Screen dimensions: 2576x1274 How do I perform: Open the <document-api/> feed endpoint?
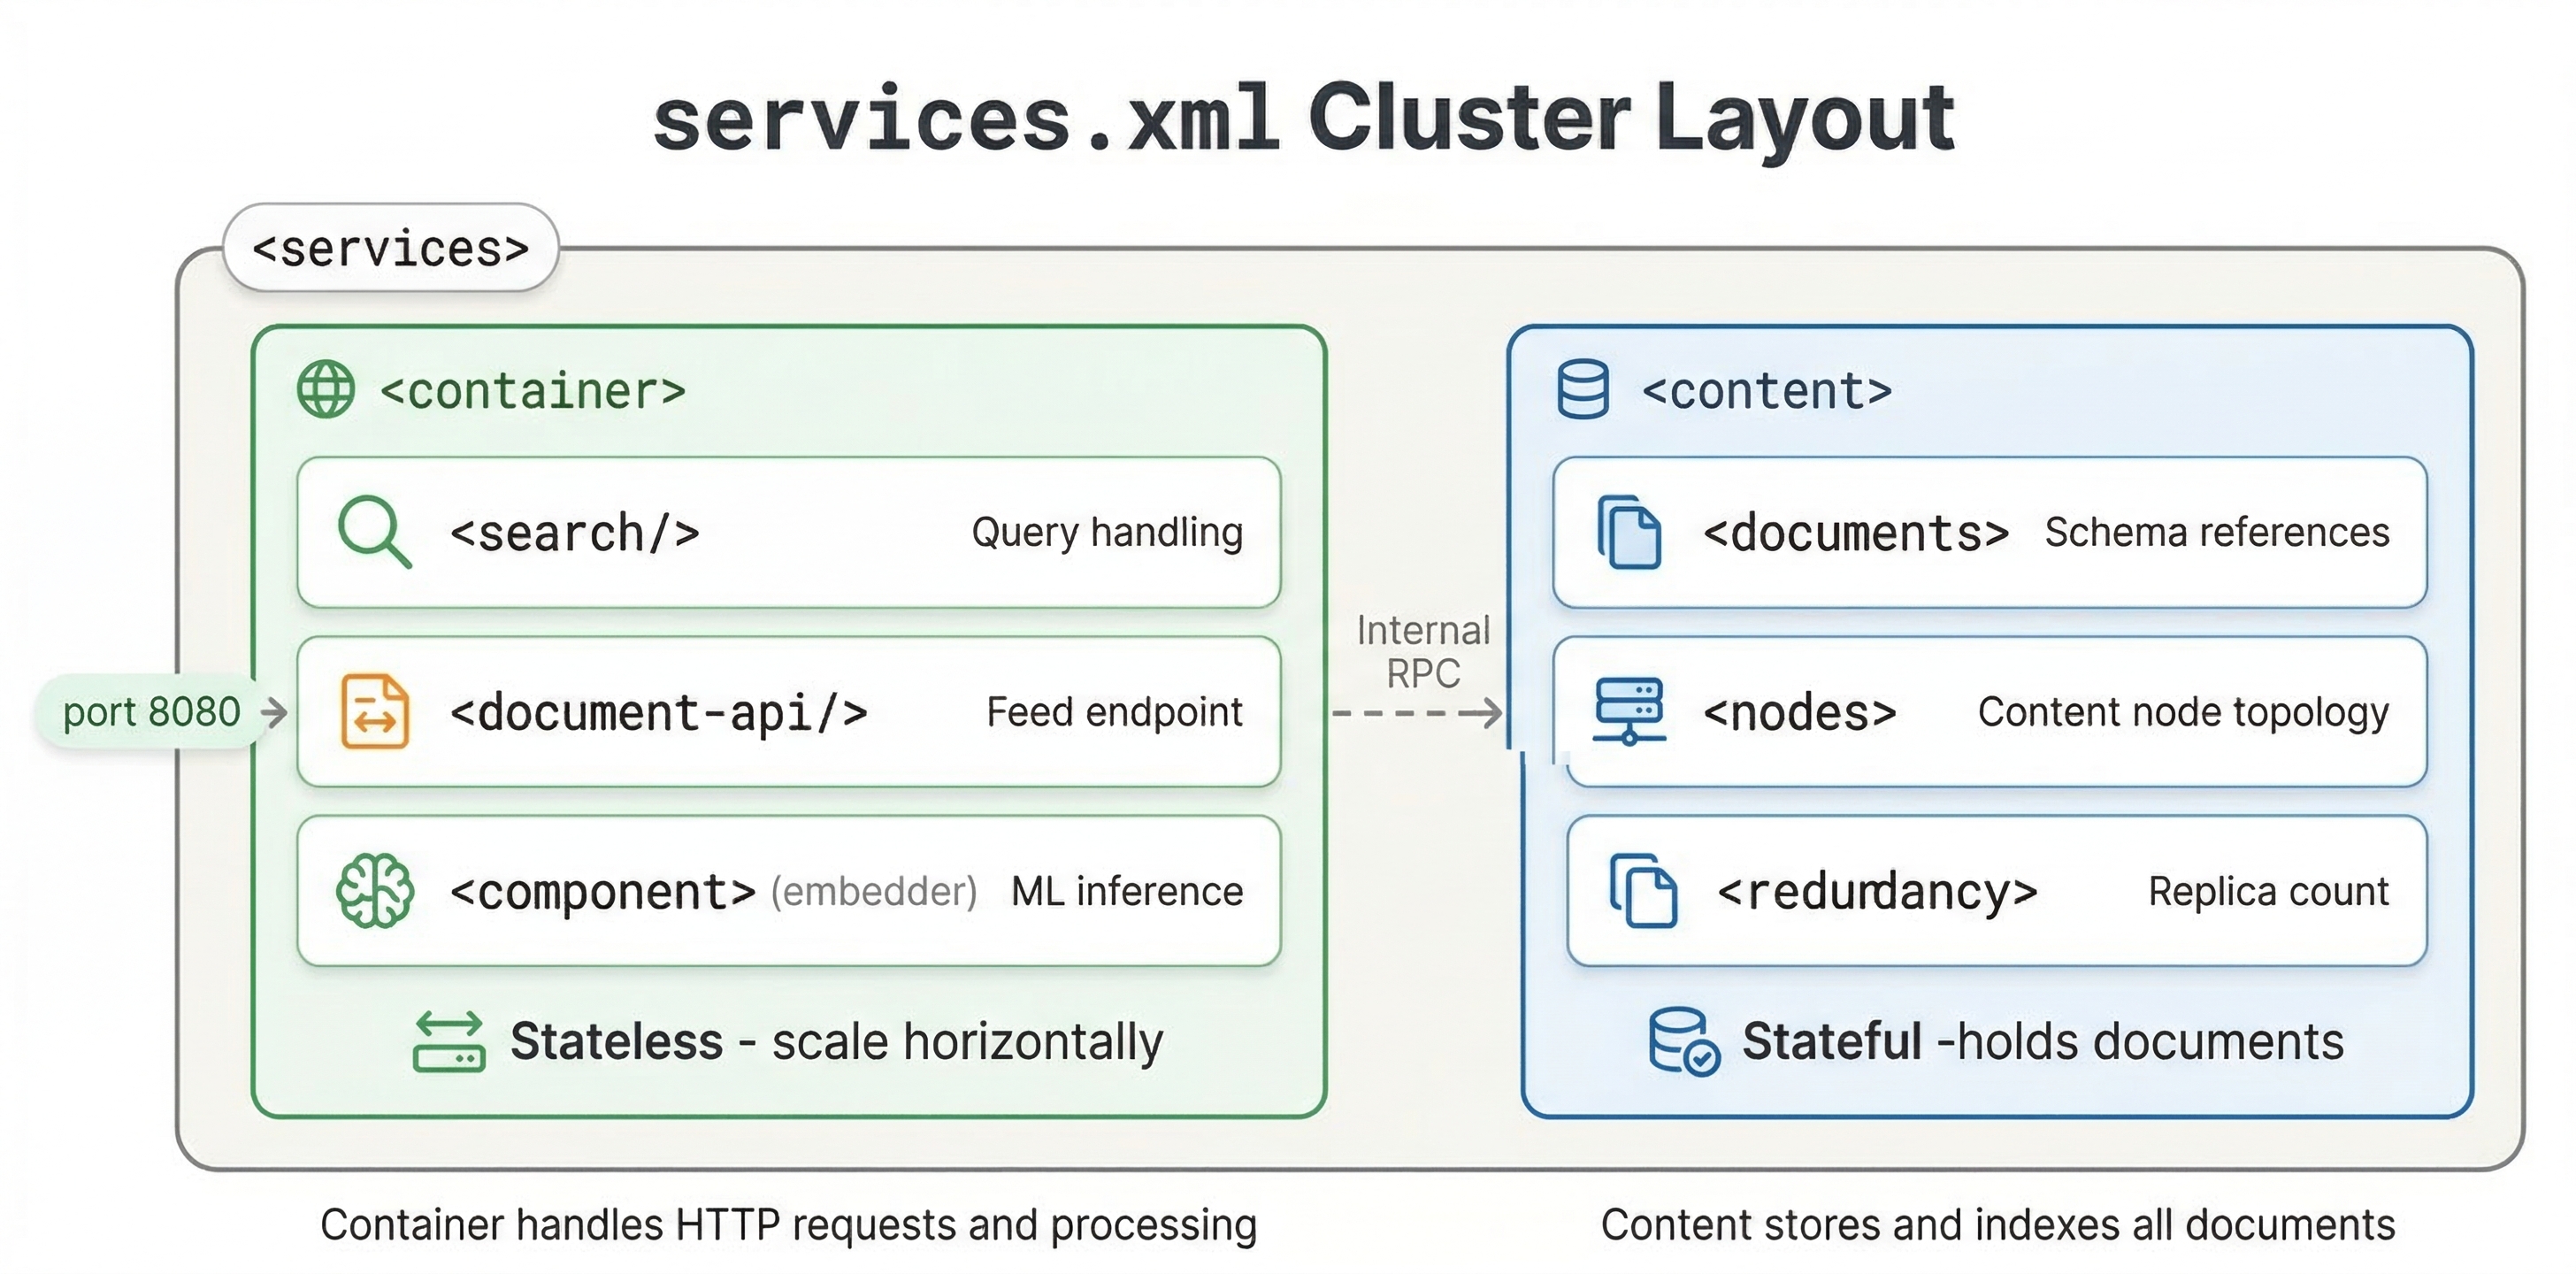788,713
